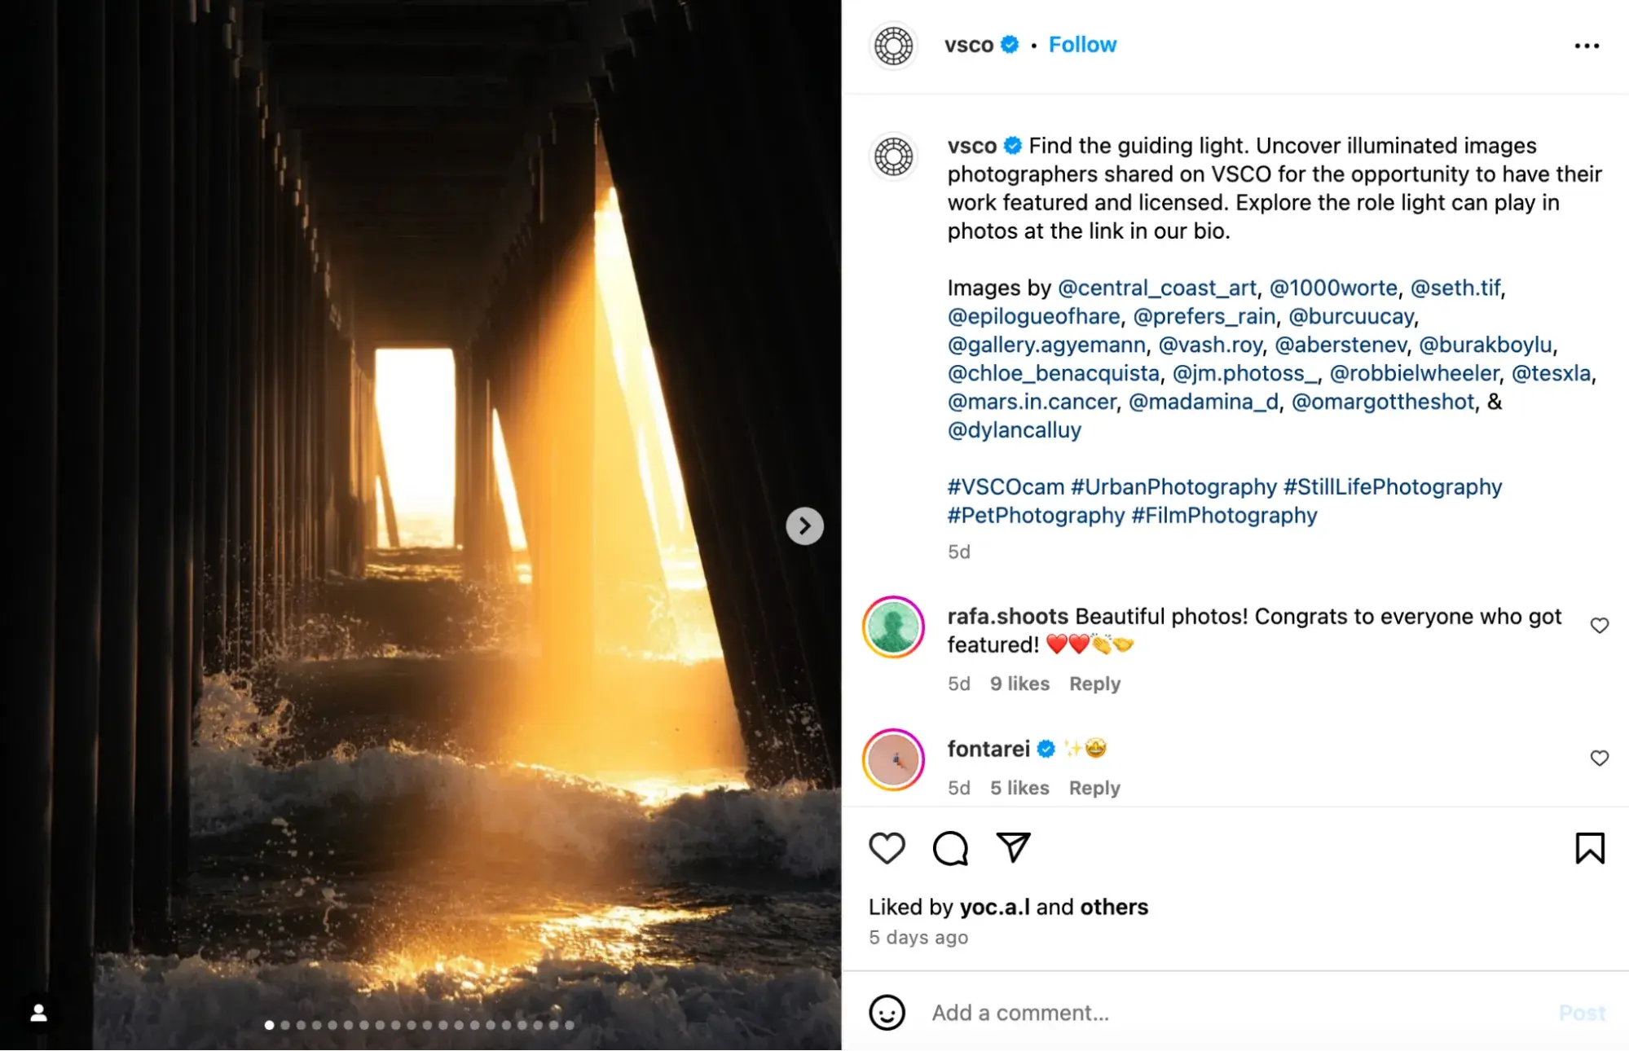
Task: View 9 likes on rafa.shoots comment
Action: pos(1019,684)
